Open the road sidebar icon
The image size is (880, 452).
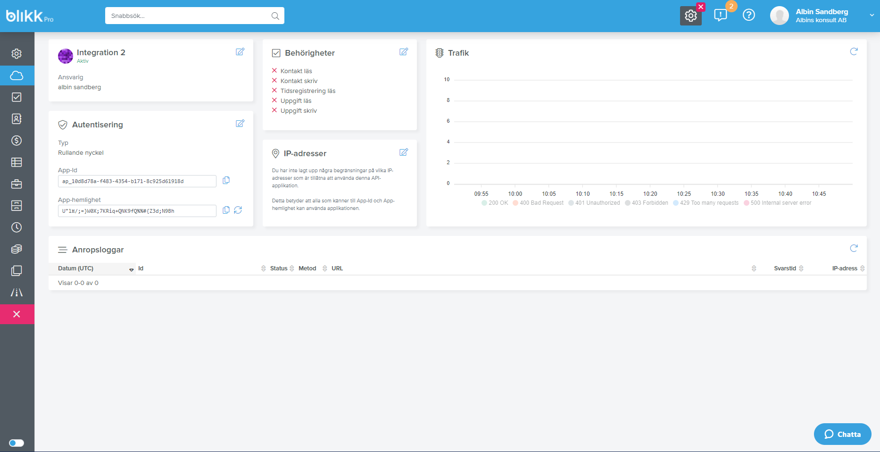point(17,293)
